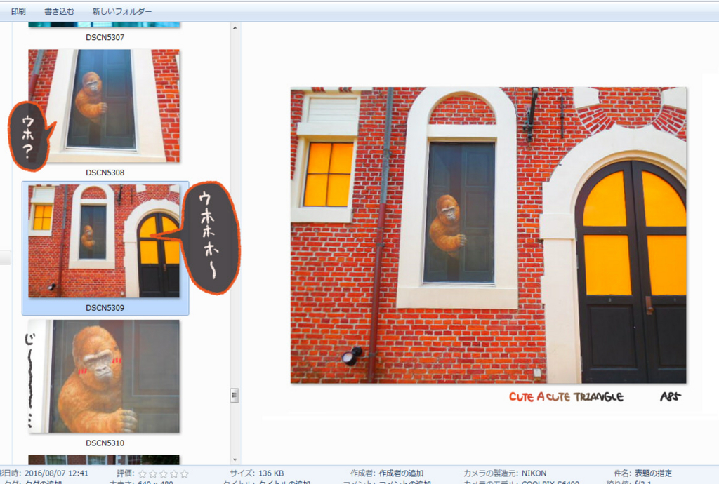Set rating to three stars

[164, 474]
